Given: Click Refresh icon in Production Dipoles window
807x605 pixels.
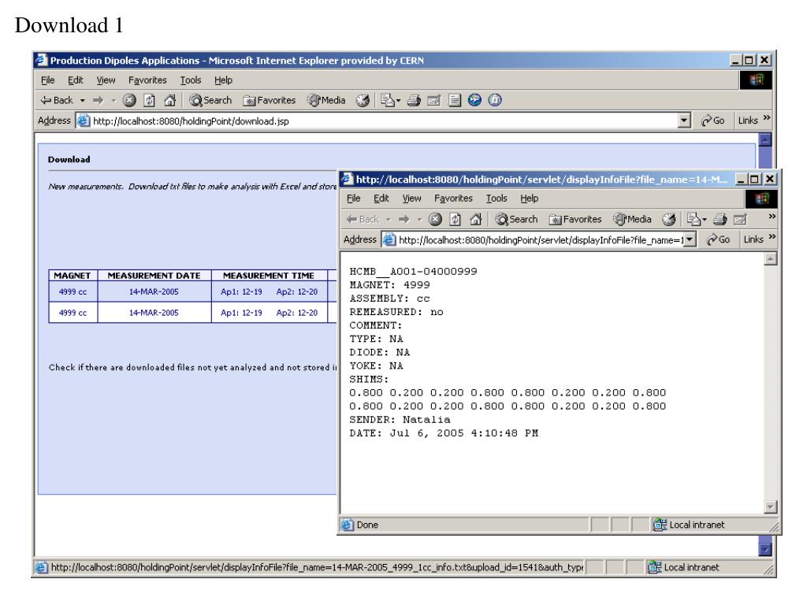Looking at the screenshot, I should point(149,100).
